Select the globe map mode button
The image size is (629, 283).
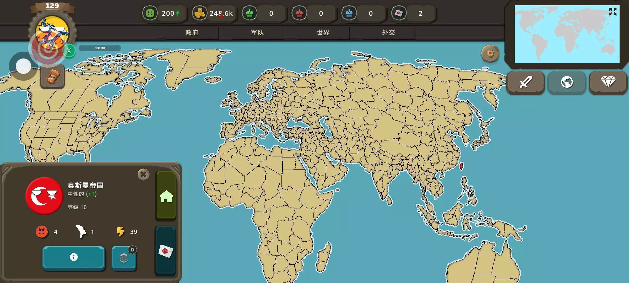(x=567, y=82)
